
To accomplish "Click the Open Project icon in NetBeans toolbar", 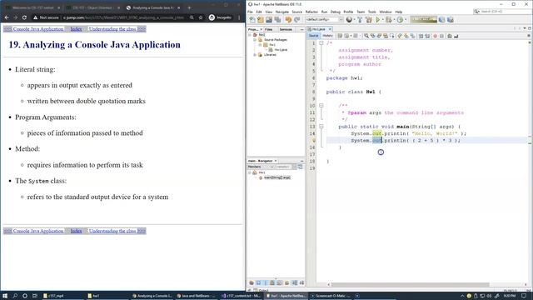I will coord(269,20).
